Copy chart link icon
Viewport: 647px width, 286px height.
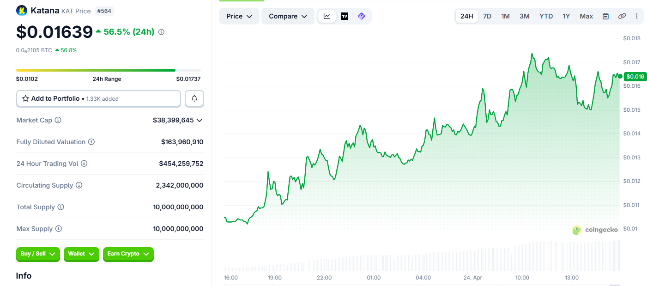tap(622, 16)
